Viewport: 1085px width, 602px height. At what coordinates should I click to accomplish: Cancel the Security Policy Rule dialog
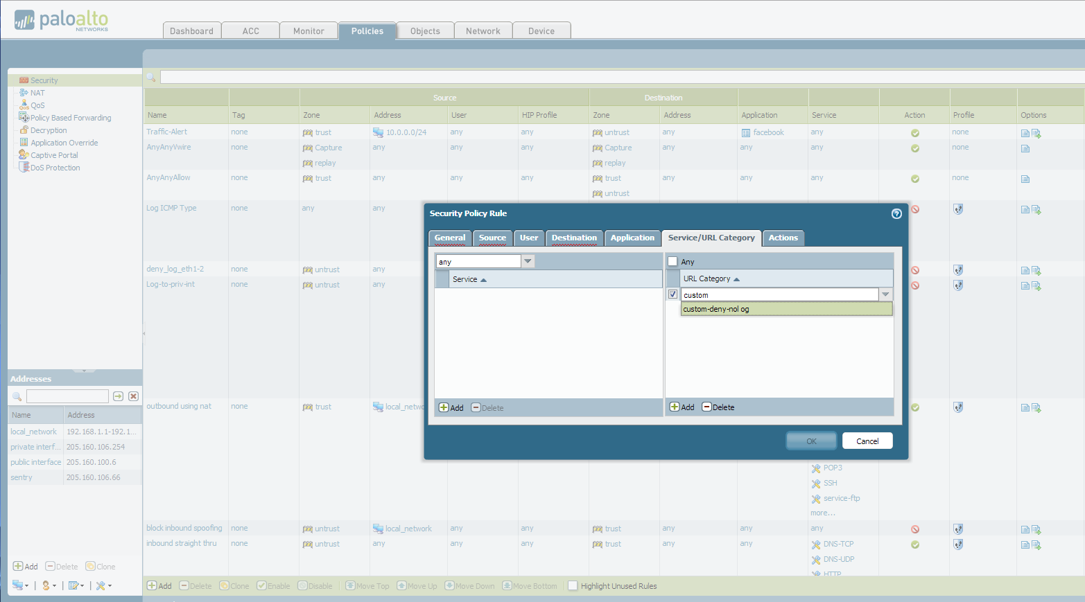(867, 441)
